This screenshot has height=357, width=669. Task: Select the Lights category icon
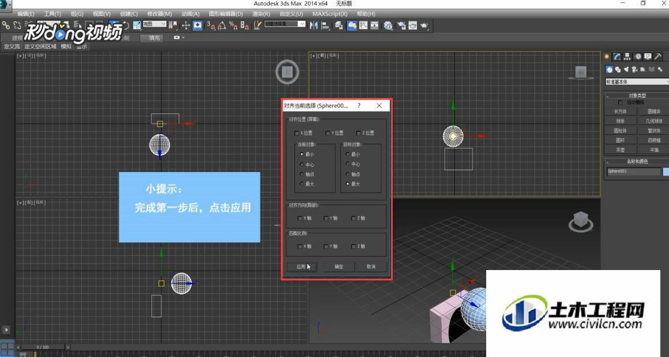click(626, 69)
